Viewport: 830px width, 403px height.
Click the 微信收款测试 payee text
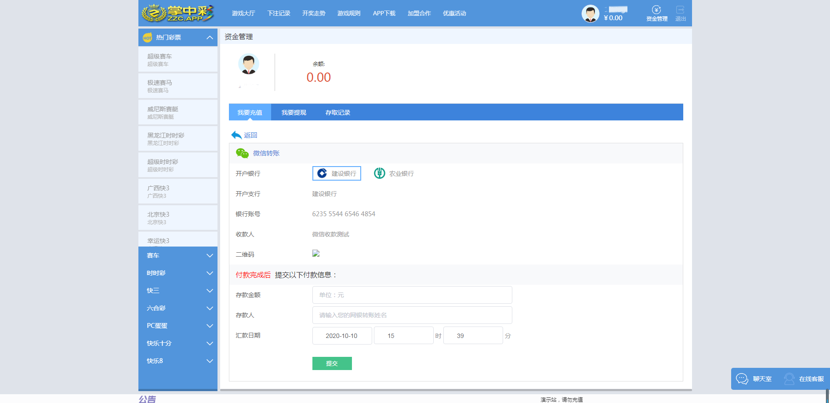pos(330,234)
